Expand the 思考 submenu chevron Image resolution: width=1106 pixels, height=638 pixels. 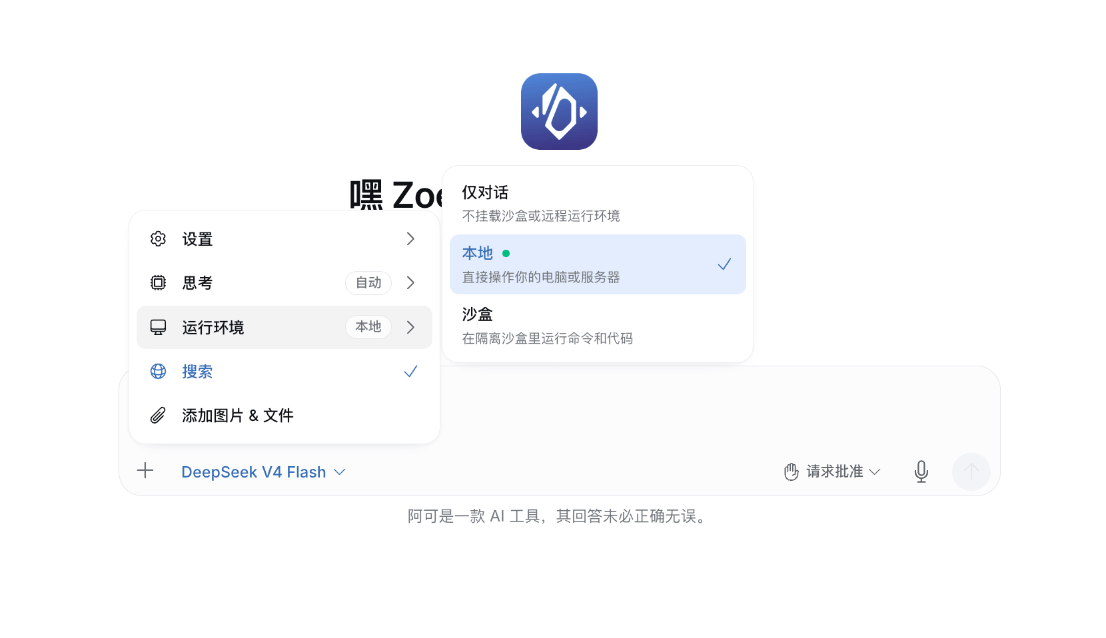coord(410,283)
